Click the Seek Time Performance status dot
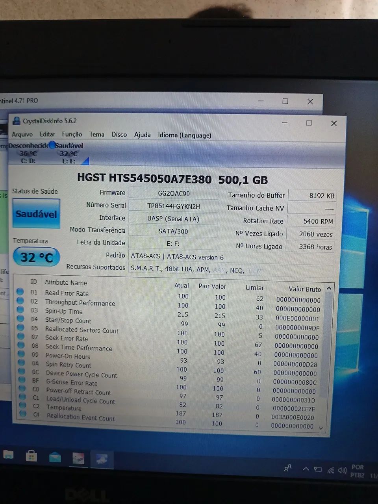 [21, 345]
